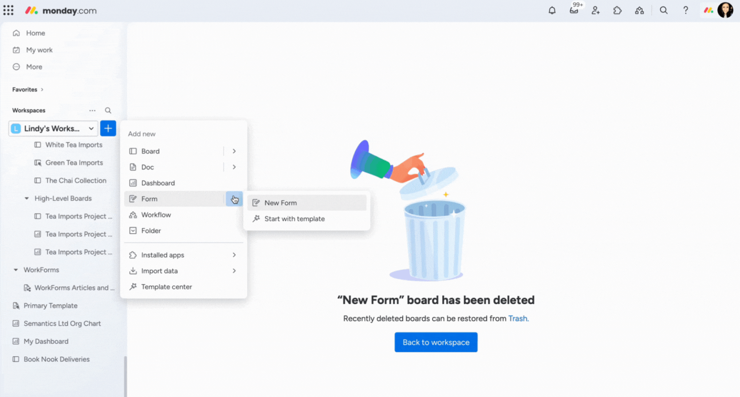
Task: Choose New Form in submenu
Action: (x=307, y=203)
